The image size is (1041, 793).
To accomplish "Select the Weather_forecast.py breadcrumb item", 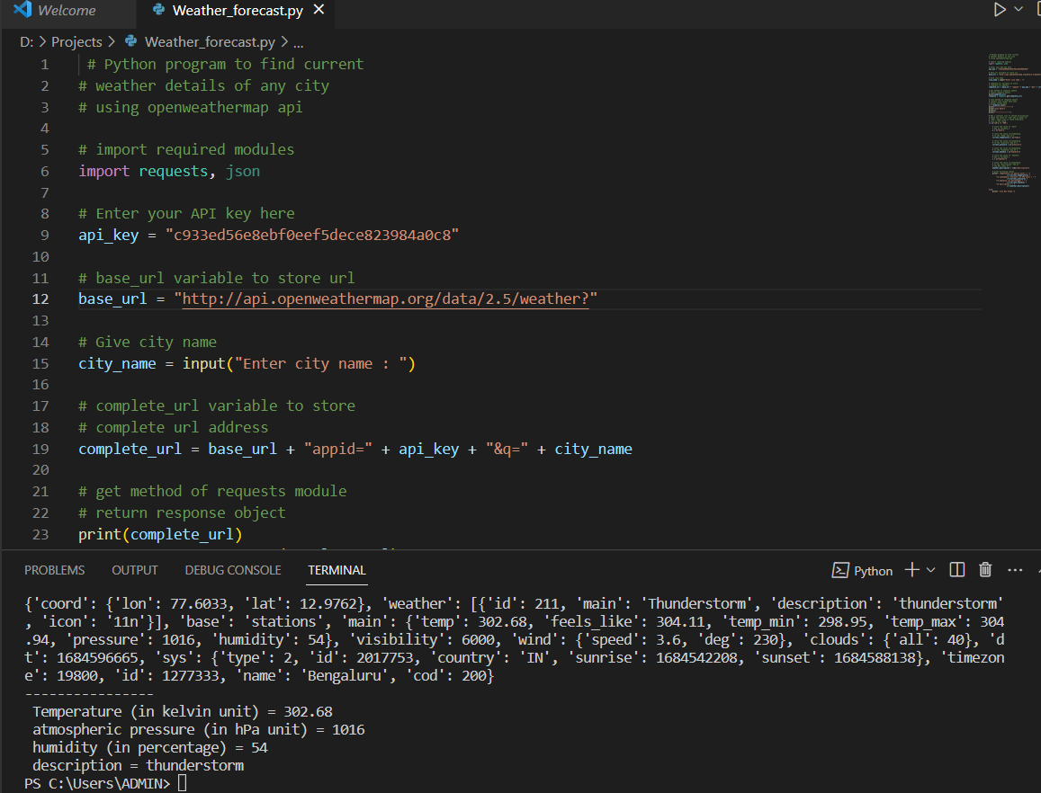I will (x=210, y=41).
